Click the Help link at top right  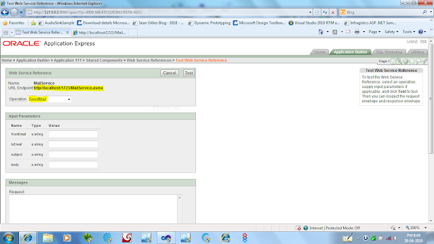[423, 41]
